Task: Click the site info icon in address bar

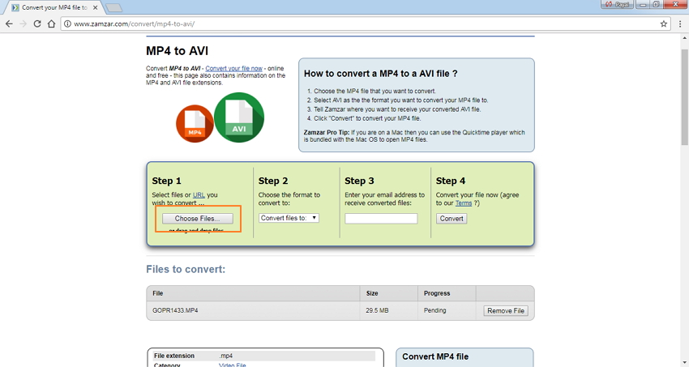Action: pos(67,23)
